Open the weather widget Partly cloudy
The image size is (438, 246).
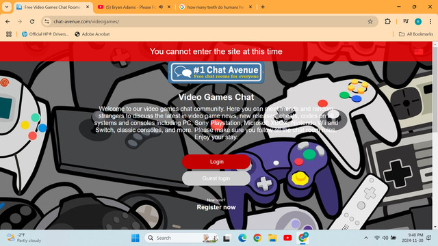coord(24,238)
